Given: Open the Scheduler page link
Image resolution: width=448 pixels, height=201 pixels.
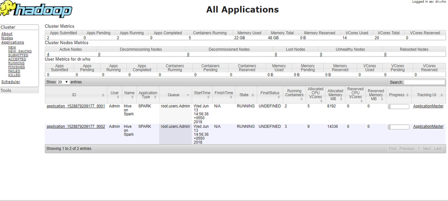Looking at the screenshot, I should coord(11,82).
